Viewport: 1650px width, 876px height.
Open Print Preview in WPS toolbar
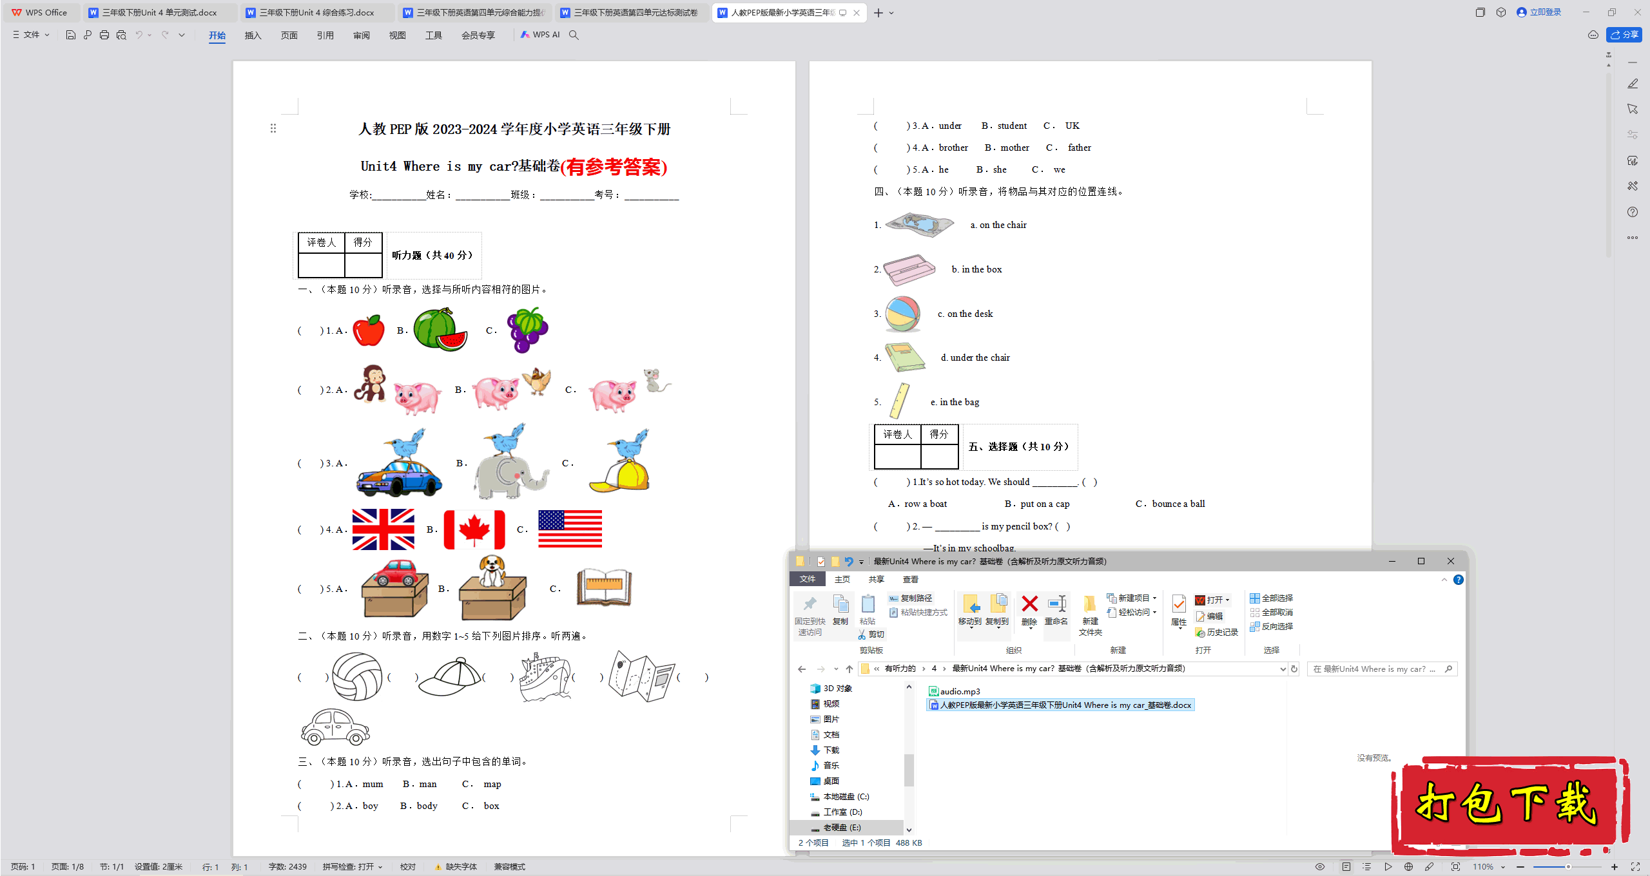click(x=121, y=35)
